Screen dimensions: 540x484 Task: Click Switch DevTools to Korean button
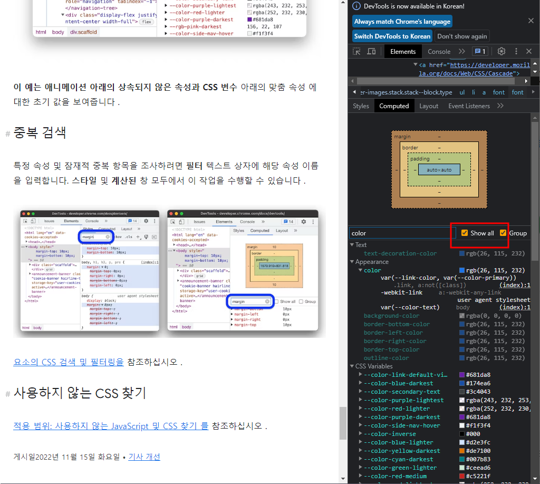[392, 36]
